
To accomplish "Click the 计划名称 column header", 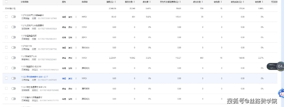I will click(25, 2).
